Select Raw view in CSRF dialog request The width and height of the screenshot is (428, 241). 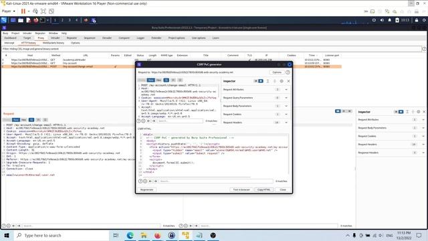(150, 80)
